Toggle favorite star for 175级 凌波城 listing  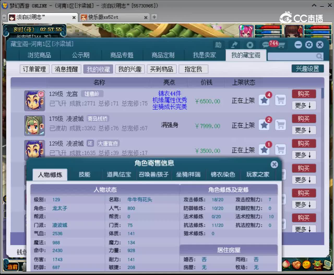click(264, 125)
